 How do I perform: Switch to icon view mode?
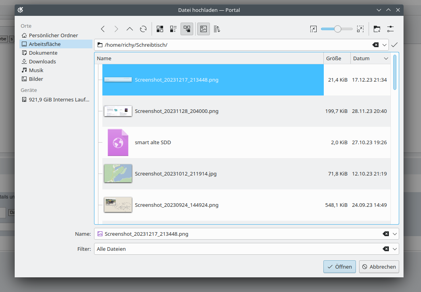160,29
